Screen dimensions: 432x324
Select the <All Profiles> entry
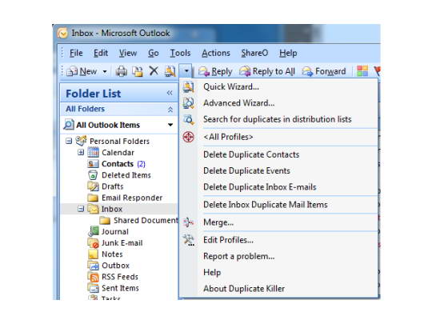(278, 137)
